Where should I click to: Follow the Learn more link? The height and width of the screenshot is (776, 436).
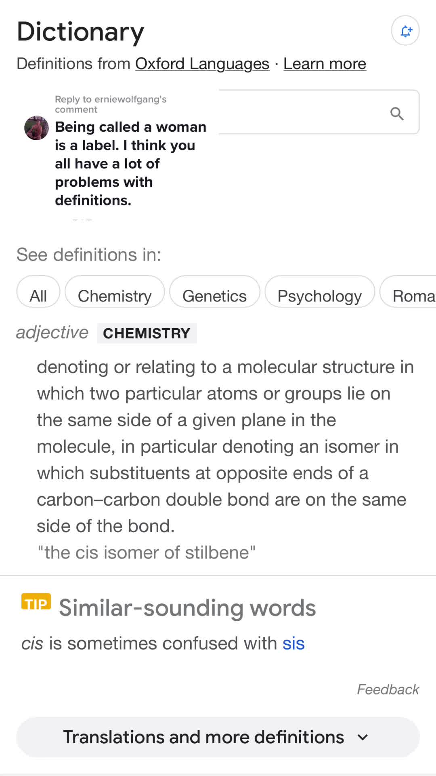click(x=325, y=64)
